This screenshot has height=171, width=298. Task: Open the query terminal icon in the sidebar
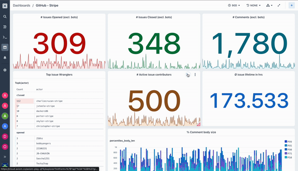click(x=5, y=37)
